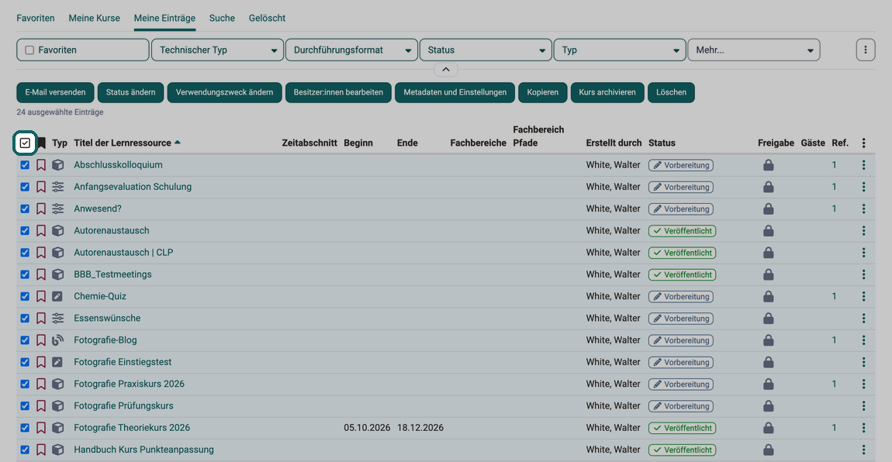Bookmark the Abschlusskolloquium entry
892x462 pixels.
coord(41,165)
